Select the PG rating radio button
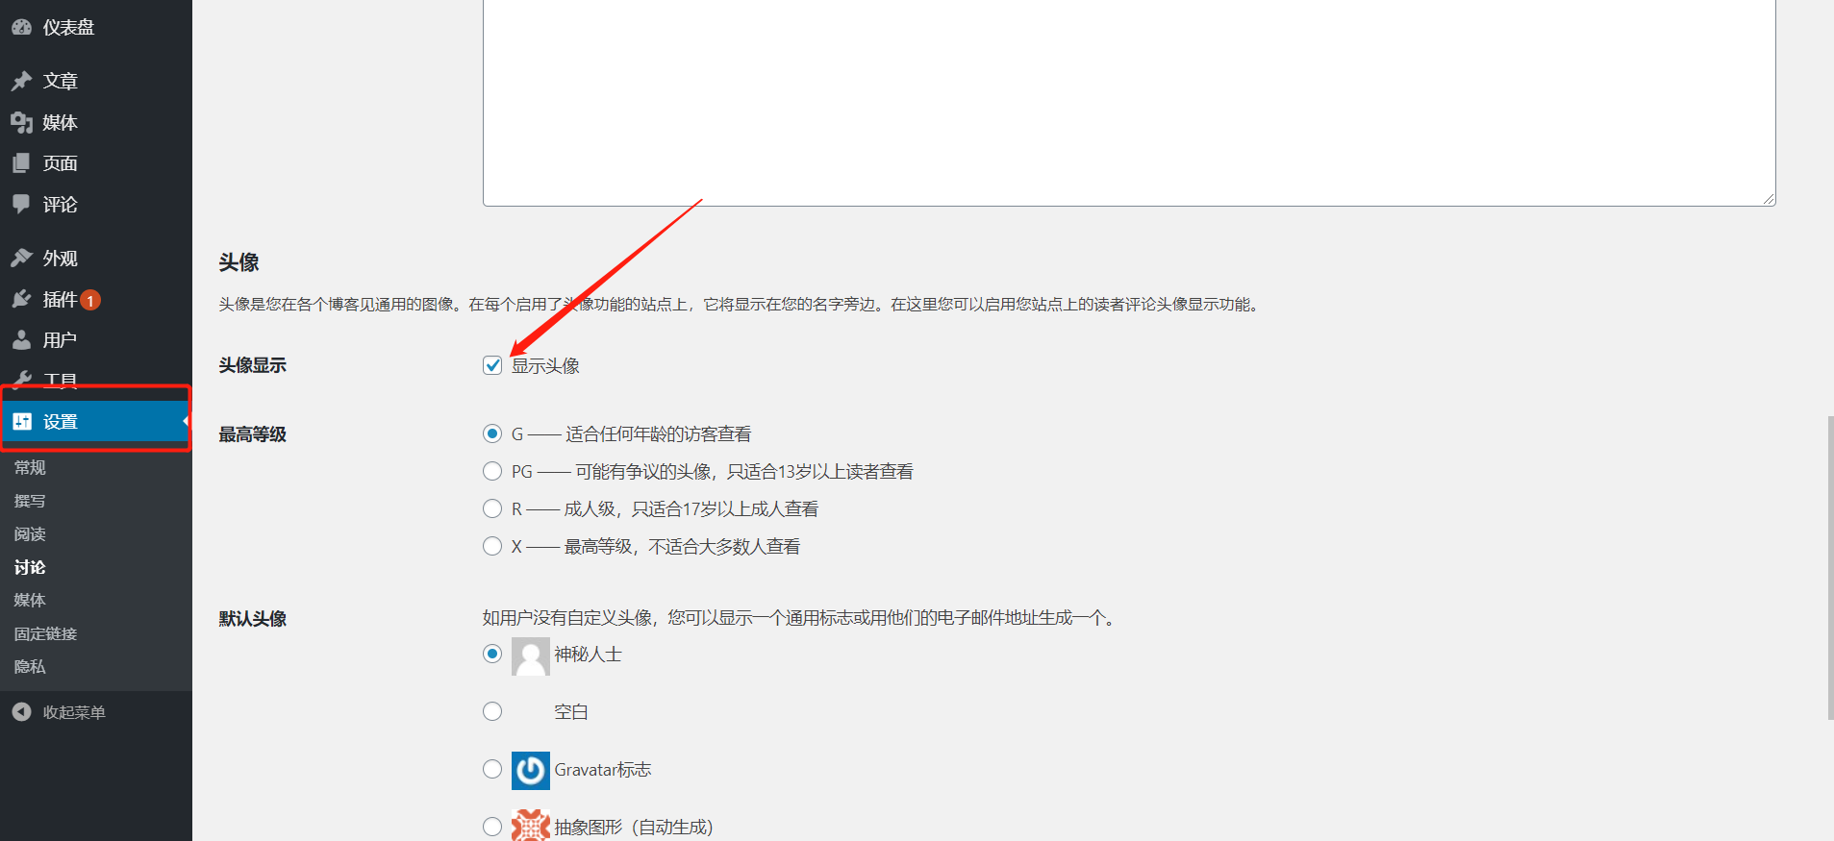This screenshot has height=841, width=1834. [492, 471]
